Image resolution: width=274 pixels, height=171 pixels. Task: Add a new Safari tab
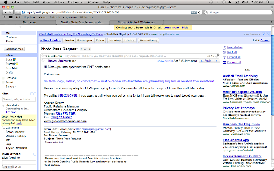click(x=271, y=22)
